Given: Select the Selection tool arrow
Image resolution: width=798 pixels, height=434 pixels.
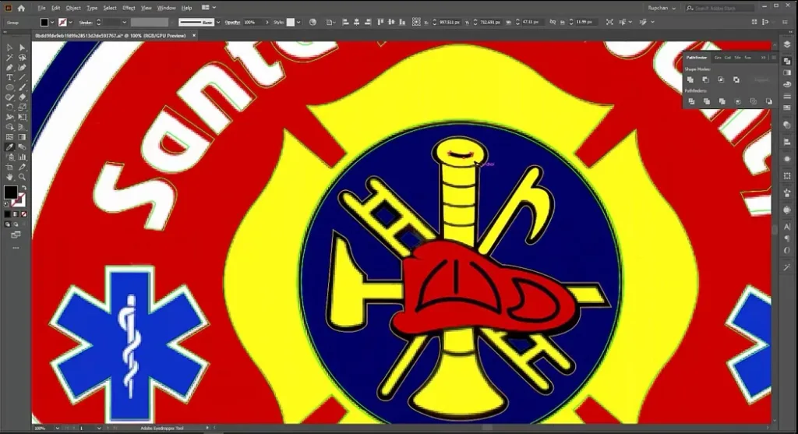Looking at the screenshot, I should [9, 48].
